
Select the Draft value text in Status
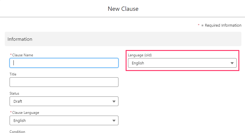pos(18,102)
